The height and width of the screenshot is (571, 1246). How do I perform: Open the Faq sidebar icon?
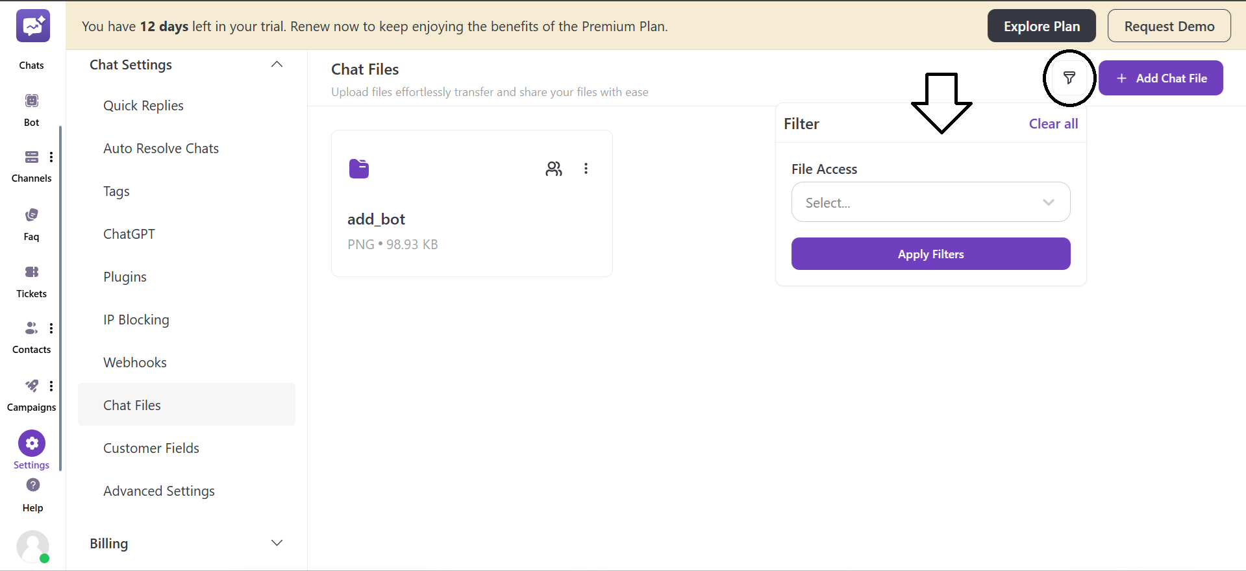coord(32,215)
